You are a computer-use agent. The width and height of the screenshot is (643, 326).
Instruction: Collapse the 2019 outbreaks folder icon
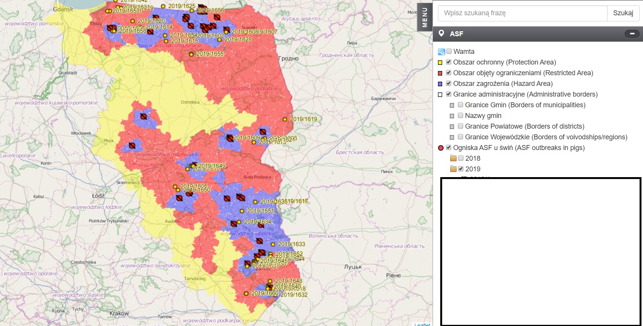point(453,169)
